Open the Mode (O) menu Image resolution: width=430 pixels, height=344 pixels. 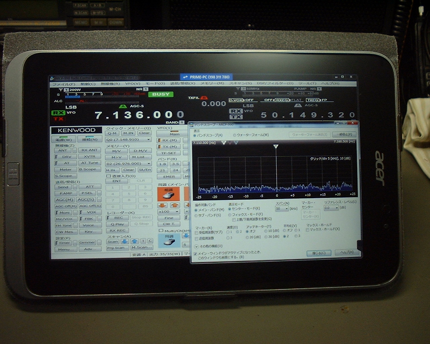(155, 83)
